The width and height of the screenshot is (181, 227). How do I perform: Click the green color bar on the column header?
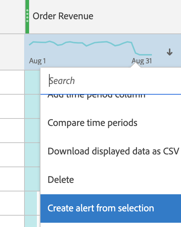pyautogui.click(x=27, y=17)
